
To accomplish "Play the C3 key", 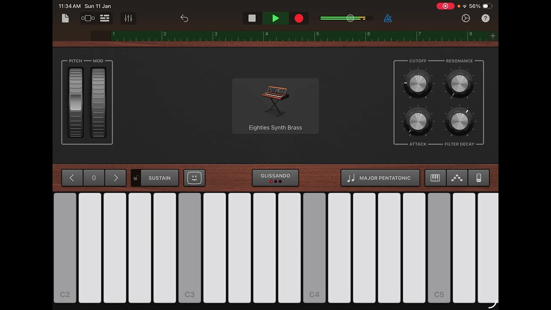I will pos(190,248).
